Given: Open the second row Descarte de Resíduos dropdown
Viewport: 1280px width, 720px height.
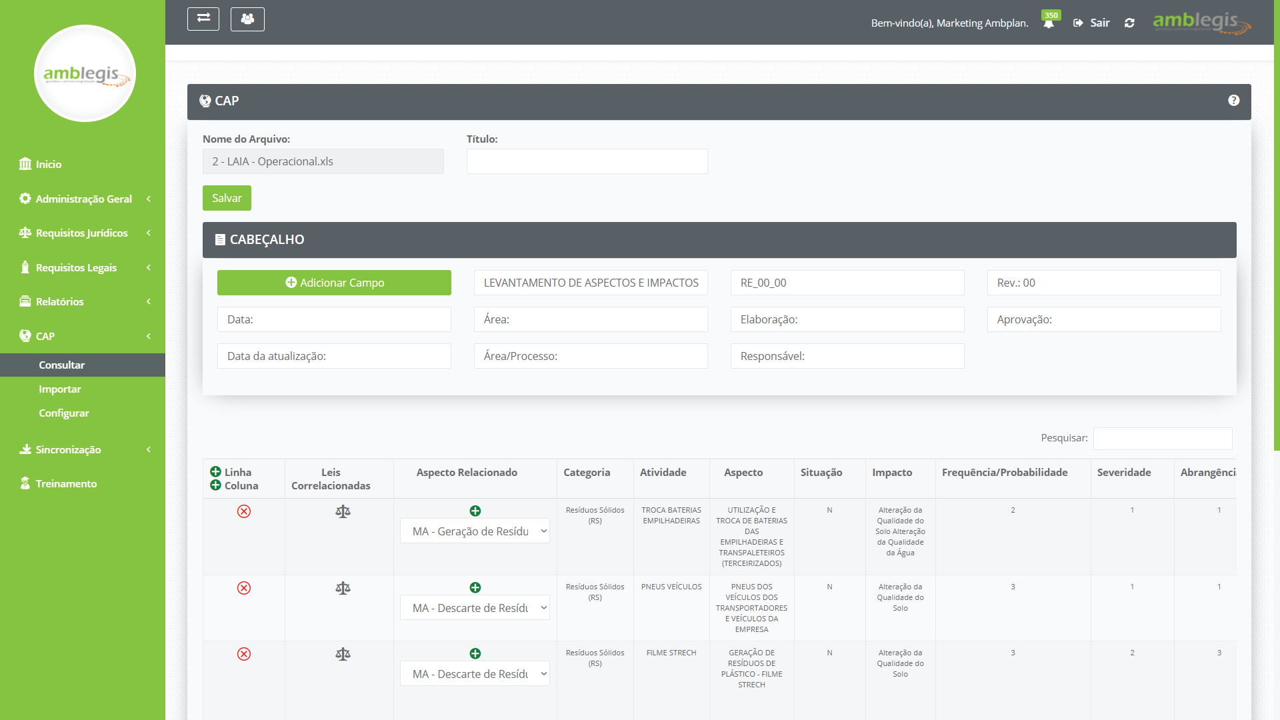Looking at the screenshot, I should coord(475,608).
